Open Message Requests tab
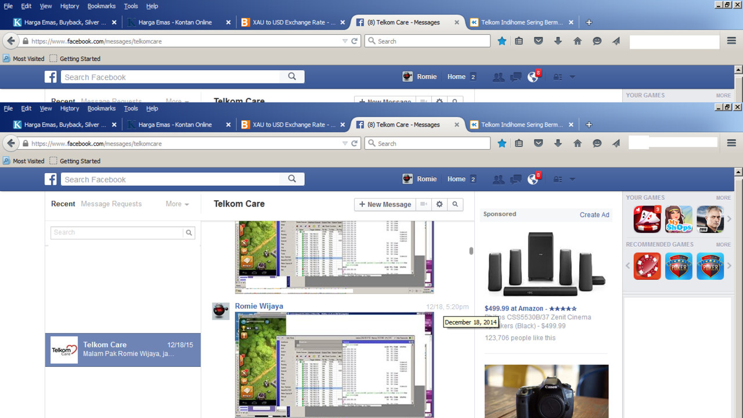The width and height of the screenshot is (743, 418). [x=111, y=204]
